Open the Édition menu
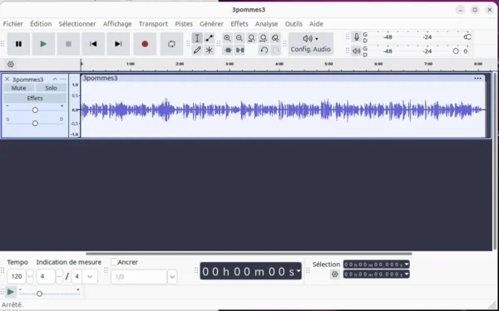The height and width of the screenshot is (311, 499). point(41,24)
